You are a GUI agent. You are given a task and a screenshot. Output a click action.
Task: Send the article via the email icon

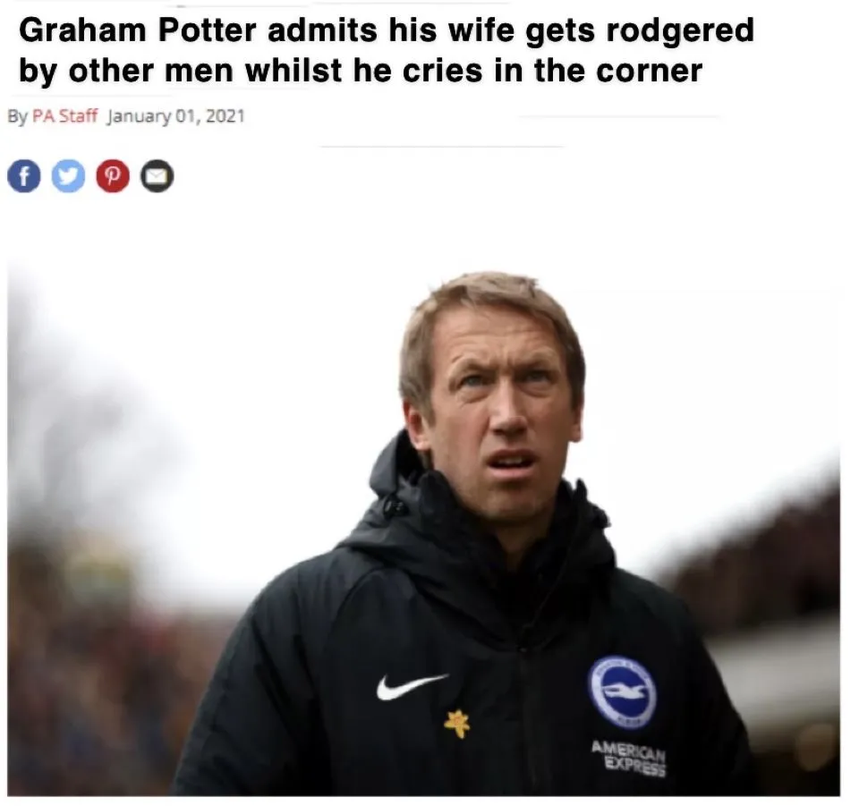click(x=157, y=176)
